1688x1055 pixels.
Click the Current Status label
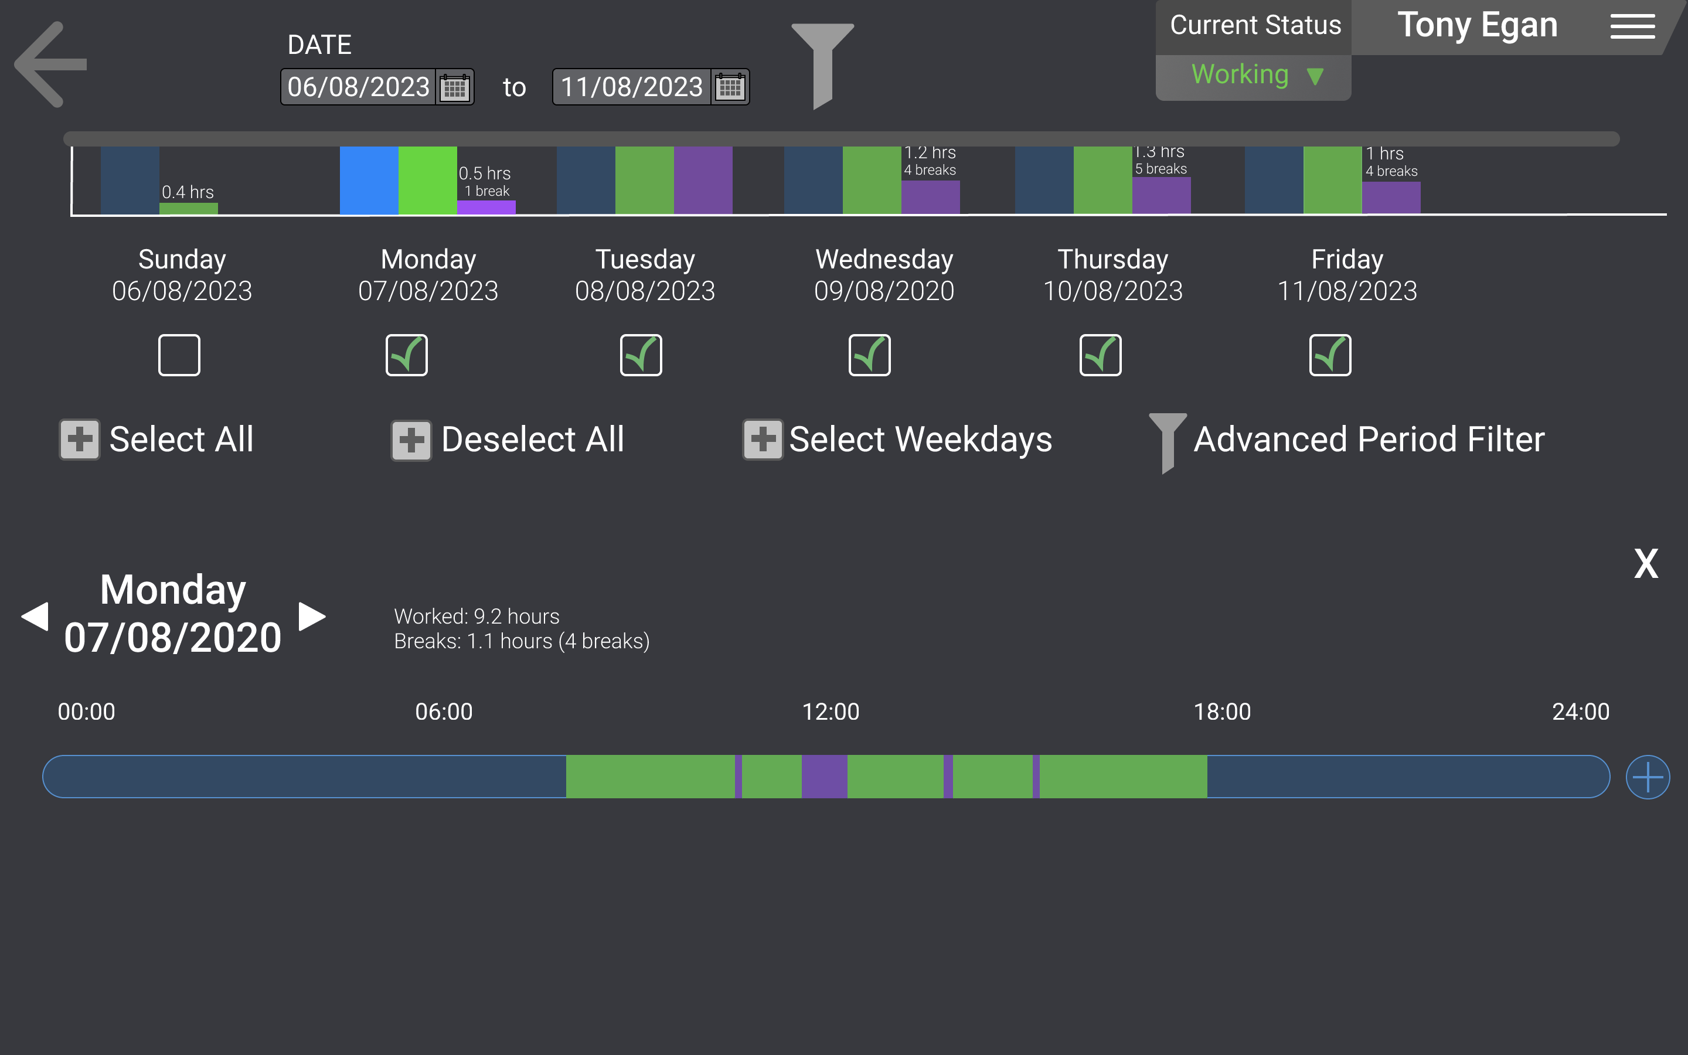click(x=1255, y=25)
